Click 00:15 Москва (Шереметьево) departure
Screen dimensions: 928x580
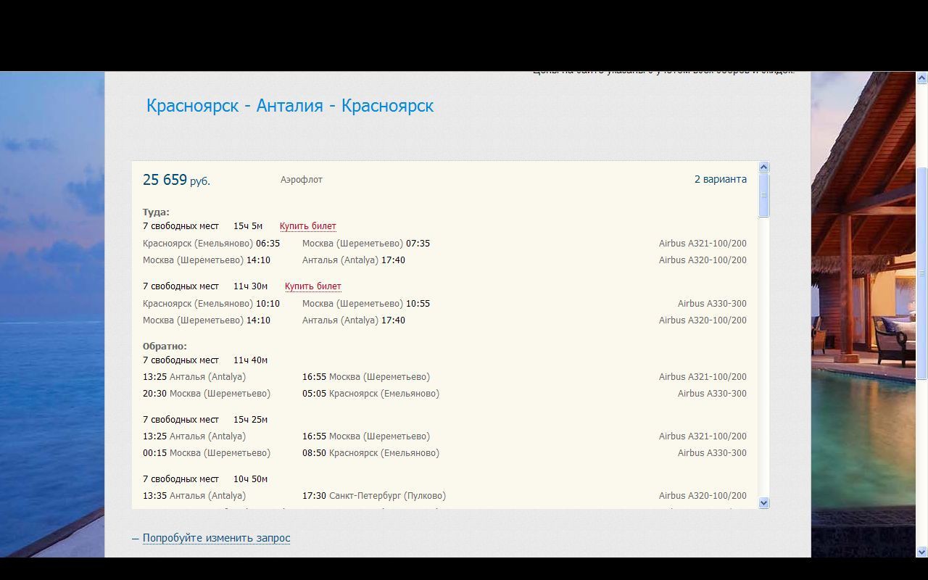tap(207, 453)
